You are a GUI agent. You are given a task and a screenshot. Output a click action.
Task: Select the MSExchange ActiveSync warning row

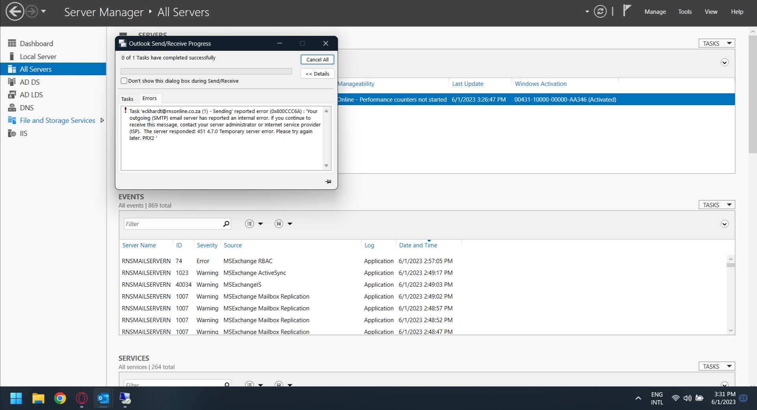pyautogui.click(x=423, y=273)
